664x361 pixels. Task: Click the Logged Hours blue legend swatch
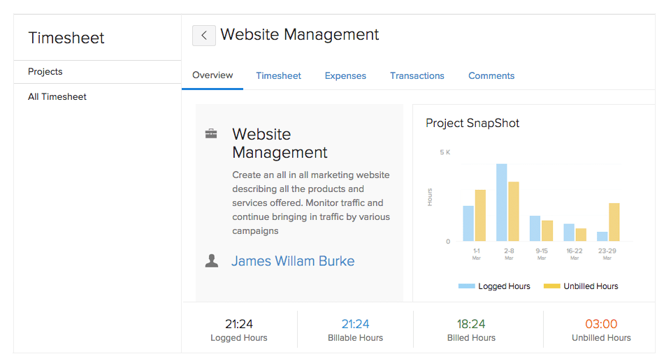tap(466, 286)
